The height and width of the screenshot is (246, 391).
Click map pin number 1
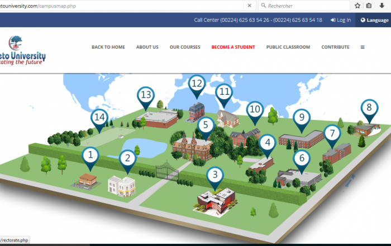click(90, 156)
